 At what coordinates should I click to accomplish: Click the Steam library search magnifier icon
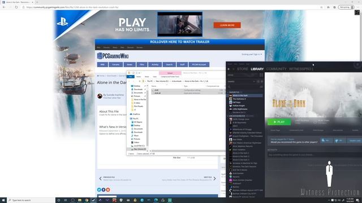[x=229, y=87]
